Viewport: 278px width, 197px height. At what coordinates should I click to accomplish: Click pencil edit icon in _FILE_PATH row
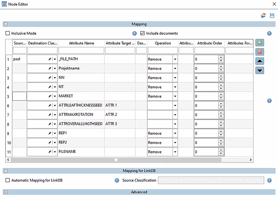(x=50, y=59)
